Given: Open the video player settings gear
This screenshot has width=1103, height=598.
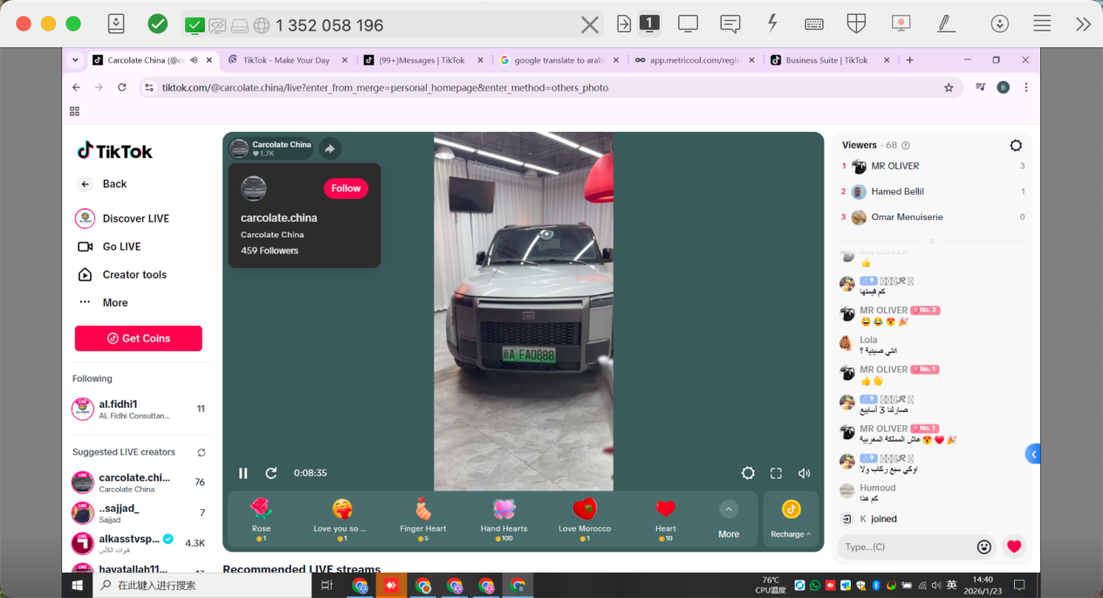Looking at the screenshot, I should click(x=748, y=473).
